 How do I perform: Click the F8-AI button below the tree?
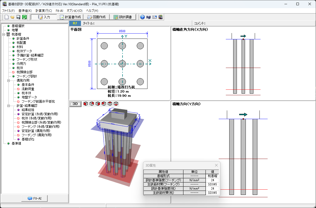point(34,198)
